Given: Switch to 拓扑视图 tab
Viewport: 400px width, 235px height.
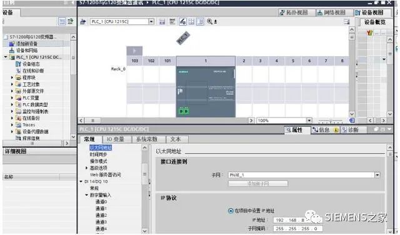Looking at the screenshot, I should pyautogui.click(x=296, y=12).
